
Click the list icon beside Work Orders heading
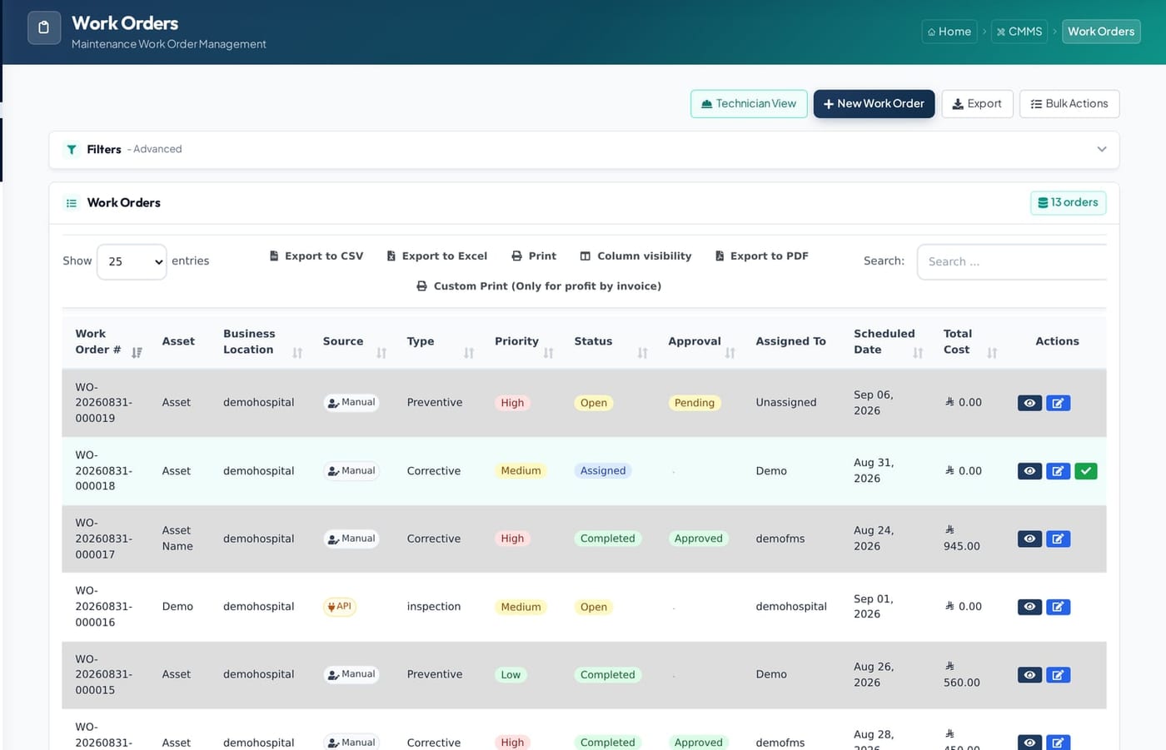[72, 203]
